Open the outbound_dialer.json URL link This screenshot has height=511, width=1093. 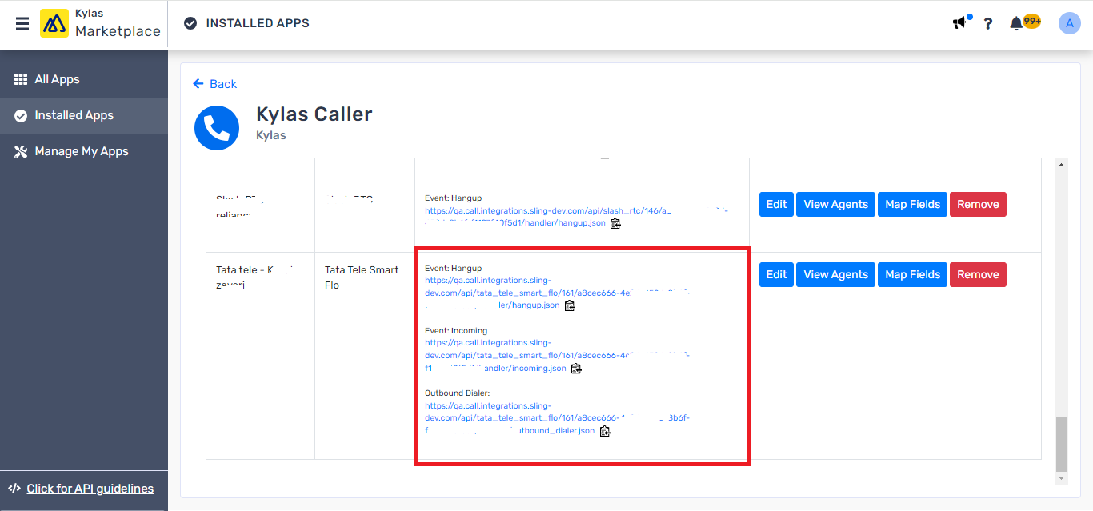(x=557, y=418)
